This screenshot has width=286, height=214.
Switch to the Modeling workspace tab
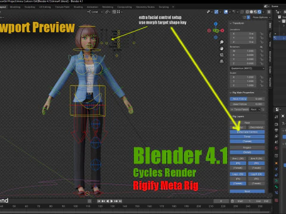coord(15,7)
